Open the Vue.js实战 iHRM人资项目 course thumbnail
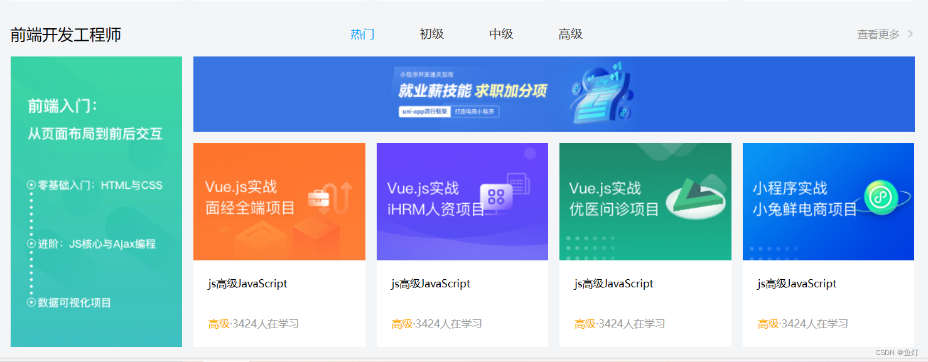Screen dimensions: 928x362 [x=462, y=201]
